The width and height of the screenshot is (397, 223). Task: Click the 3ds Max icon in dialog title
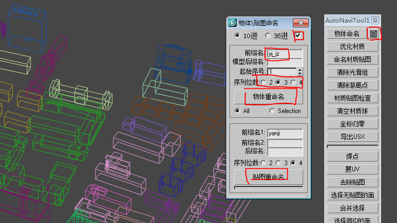click(x=233, y=23)
